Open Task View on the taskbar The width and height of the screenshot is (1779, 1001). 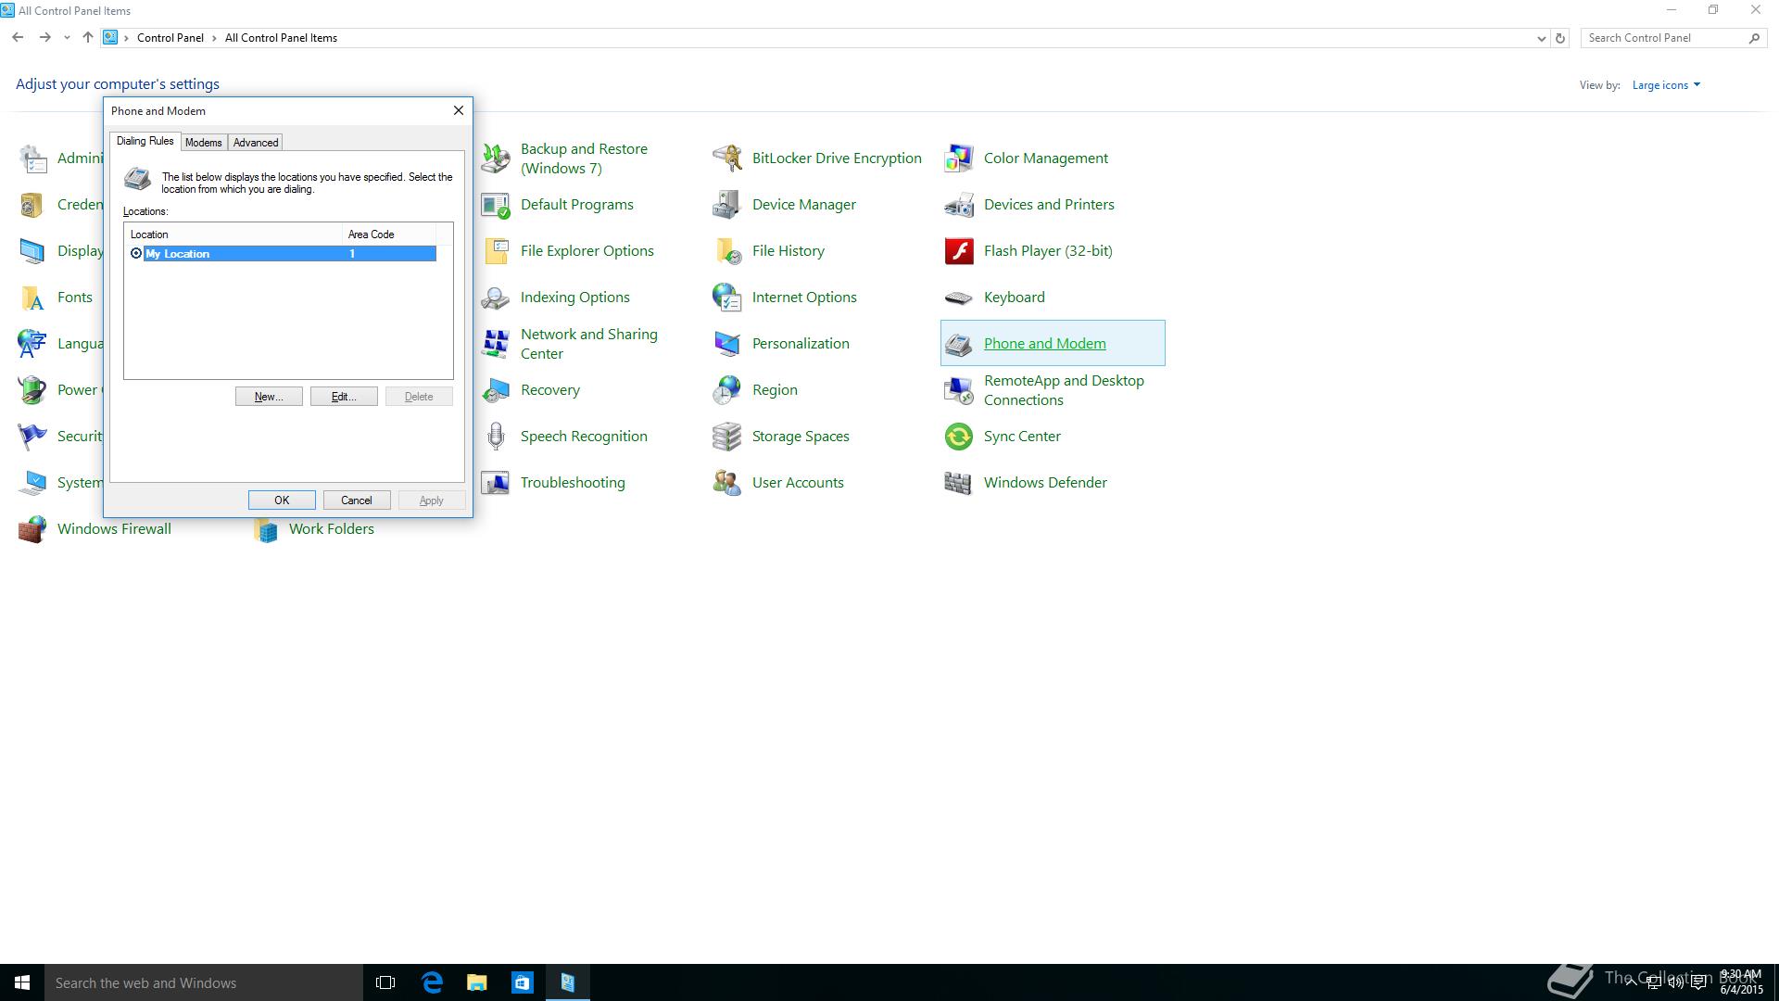click(x=385, y=982)
